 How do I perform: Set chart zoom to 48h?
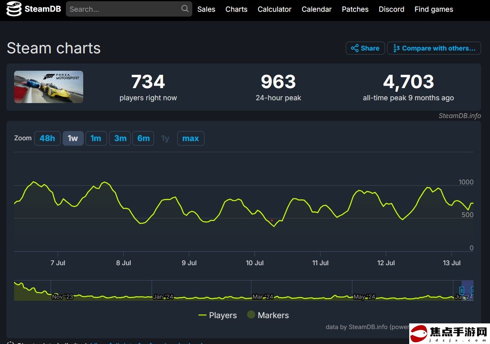click(47, 138)
